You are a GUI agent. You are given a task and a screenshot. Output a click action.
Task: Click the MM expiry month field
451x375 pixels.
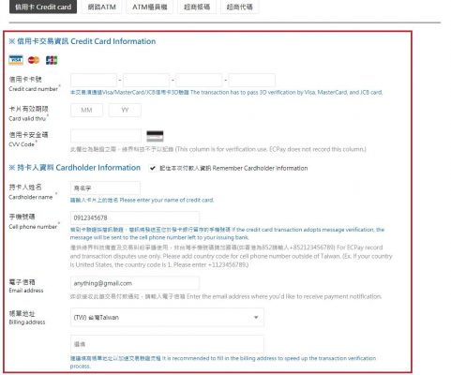tap(86, 110)
